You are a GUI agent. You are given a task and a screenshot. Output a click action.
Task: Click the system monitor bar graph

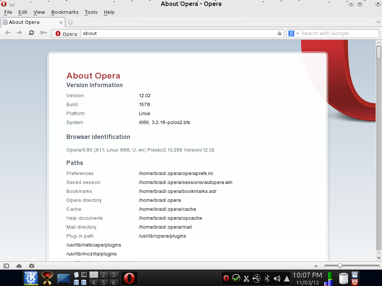(x=328, y=279)
